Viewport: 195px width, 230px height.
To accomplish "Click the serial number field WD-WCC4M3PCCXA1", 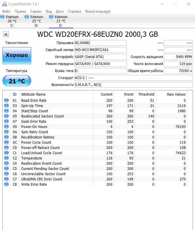I will tap(101, 50).
